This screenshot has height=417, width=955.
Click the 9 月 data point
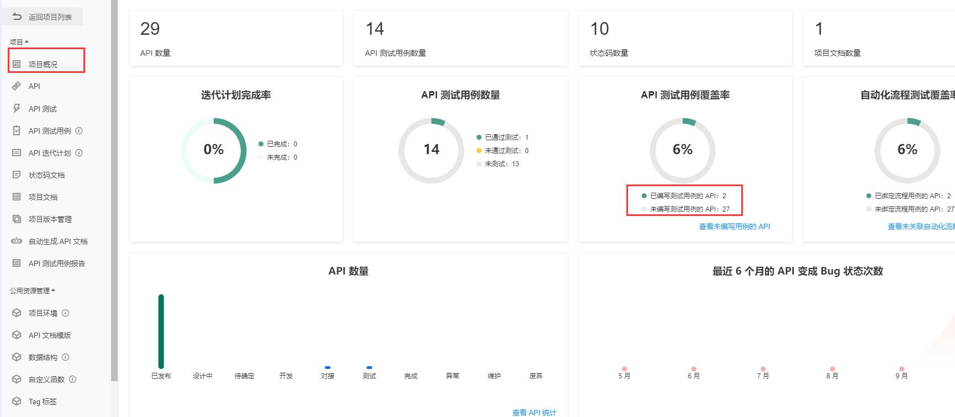tap(901, 368)
